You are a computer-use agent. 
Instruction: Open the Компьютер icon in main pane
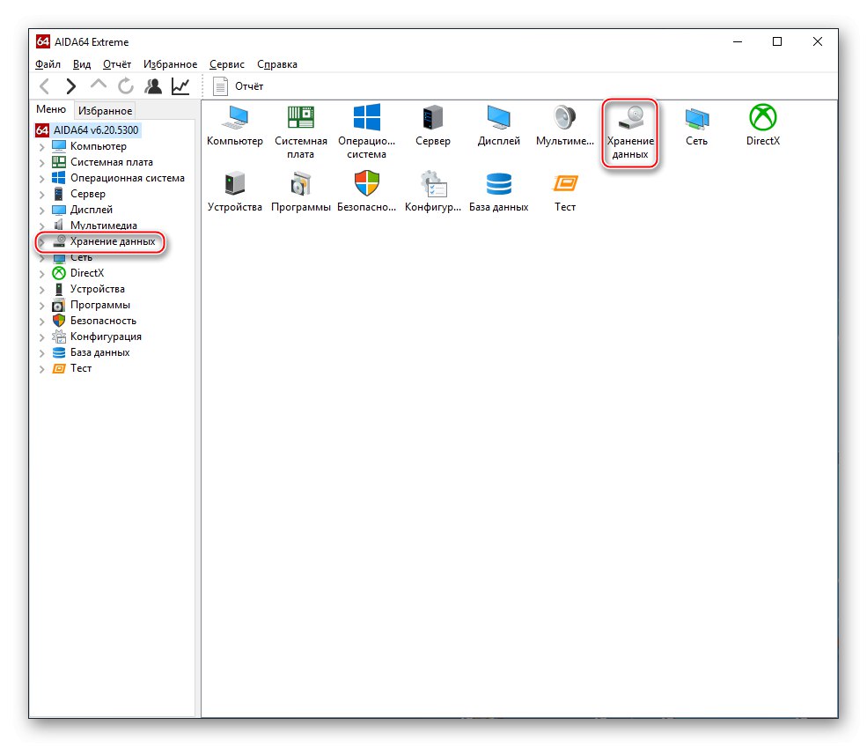pyautogui.click(x=235, y=125)
